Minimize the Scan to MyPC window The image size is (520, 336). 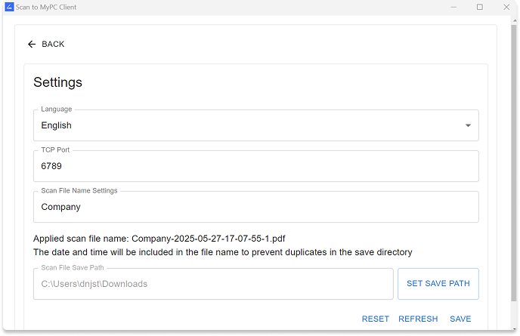point(453,7)
